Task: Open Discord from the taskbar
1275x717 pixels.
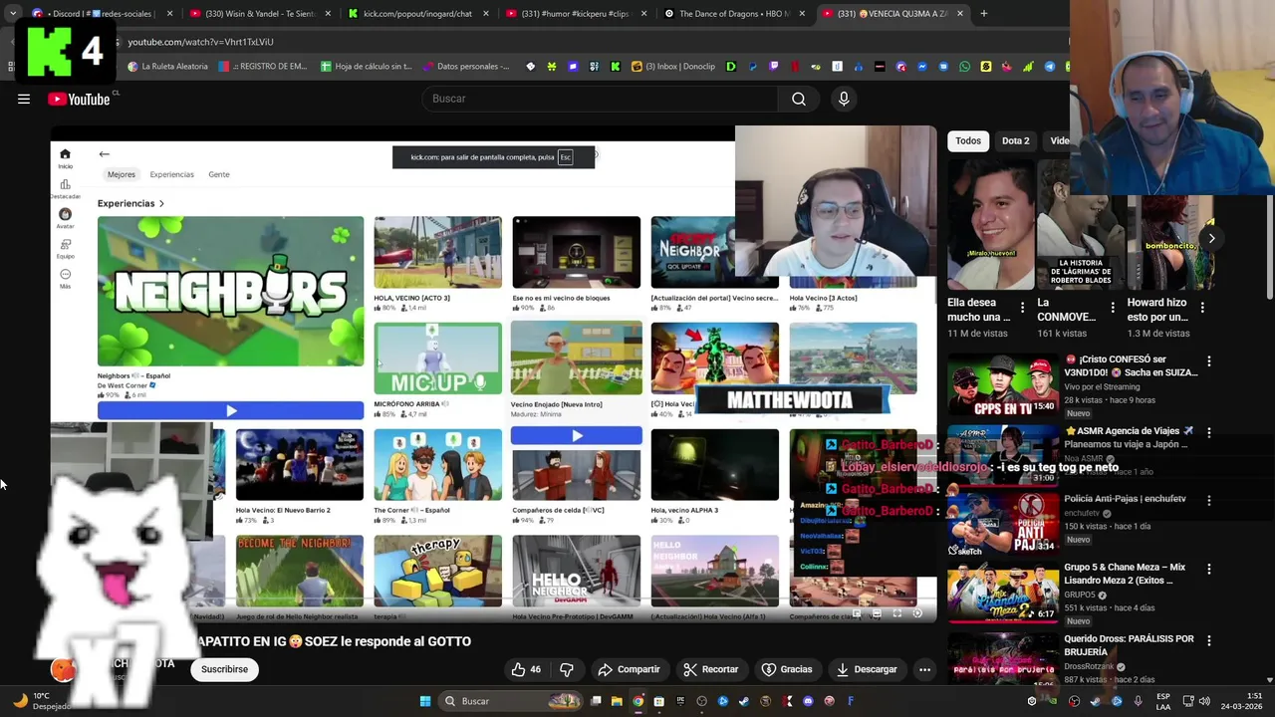Action: (808, 701)
